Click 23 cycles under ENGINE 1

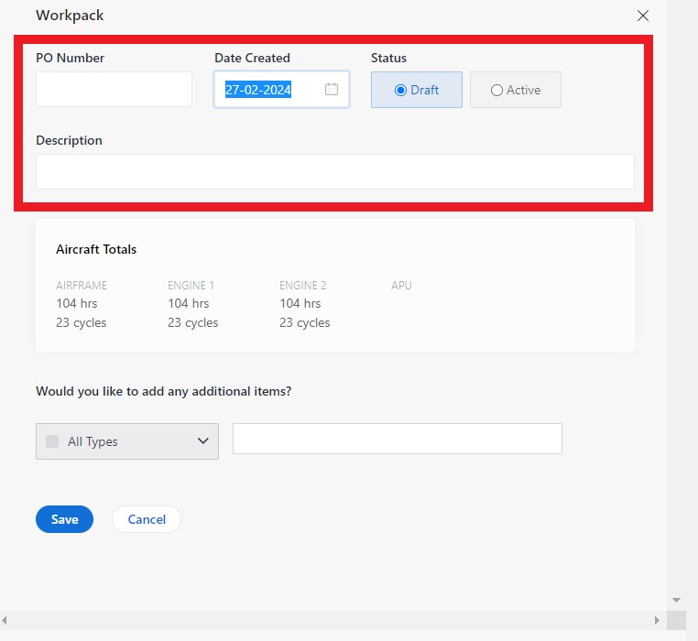pyautogui.click(x=192, y=322)
